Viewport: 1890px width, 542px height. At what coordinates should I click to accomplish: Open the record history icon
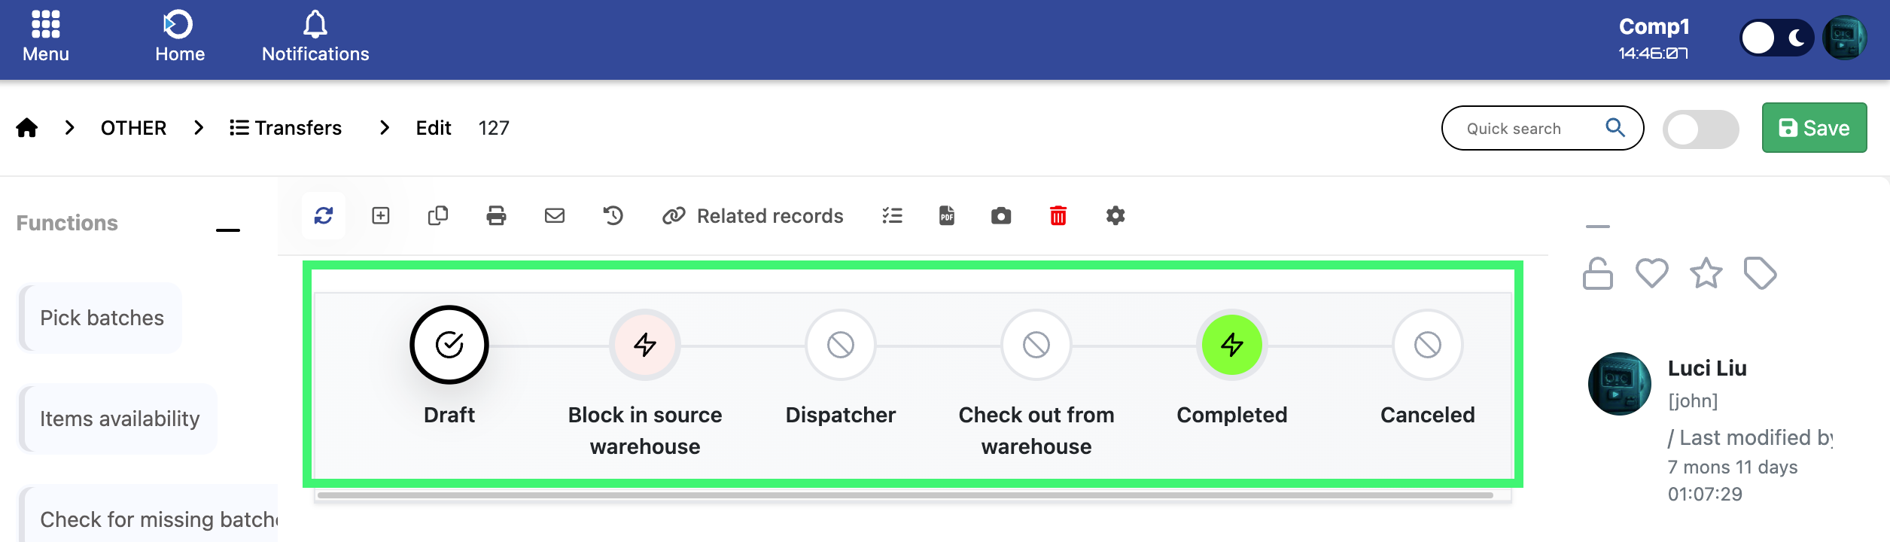(613, 216)
